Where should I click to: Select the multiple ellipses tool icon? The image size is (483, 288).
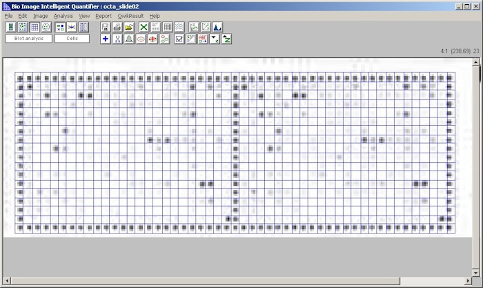pos(164,39)
